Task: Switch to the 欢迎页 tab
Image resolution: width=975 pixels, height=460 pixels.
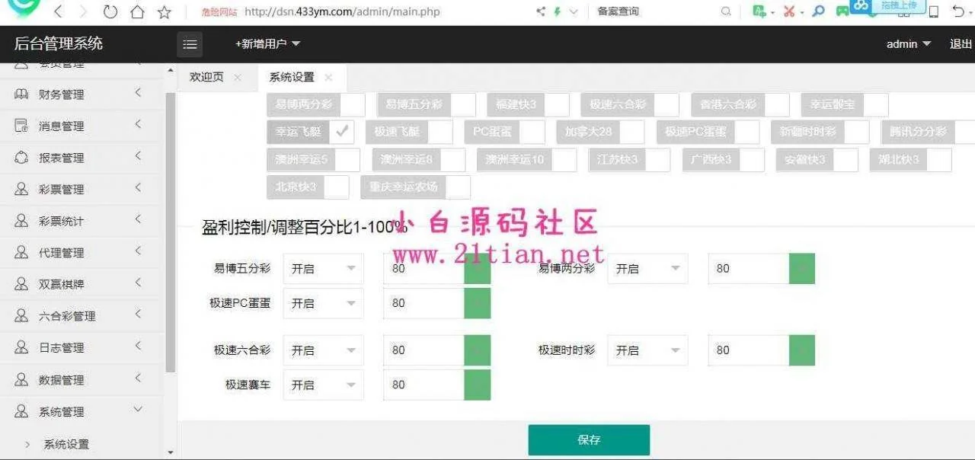Action: tap(206, 78)
